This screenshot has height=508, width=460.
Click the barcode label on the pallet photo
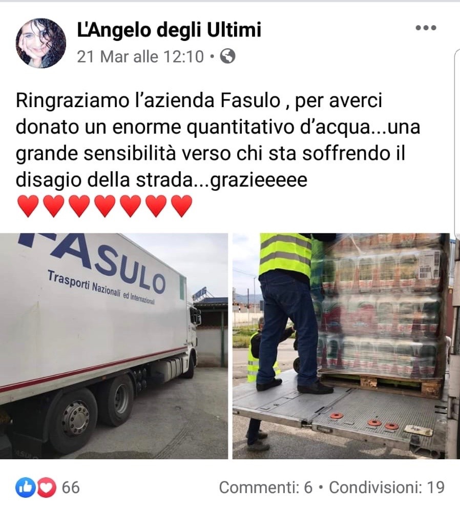428,265
